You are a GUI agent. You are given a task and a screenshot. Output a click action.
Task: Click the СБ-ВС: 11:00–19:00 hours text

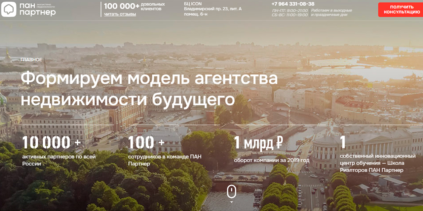pos(290,15)
